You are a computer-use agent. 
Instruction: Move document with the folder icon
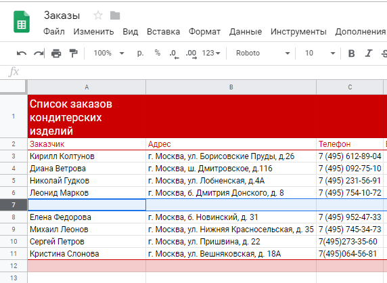(115, 16)
